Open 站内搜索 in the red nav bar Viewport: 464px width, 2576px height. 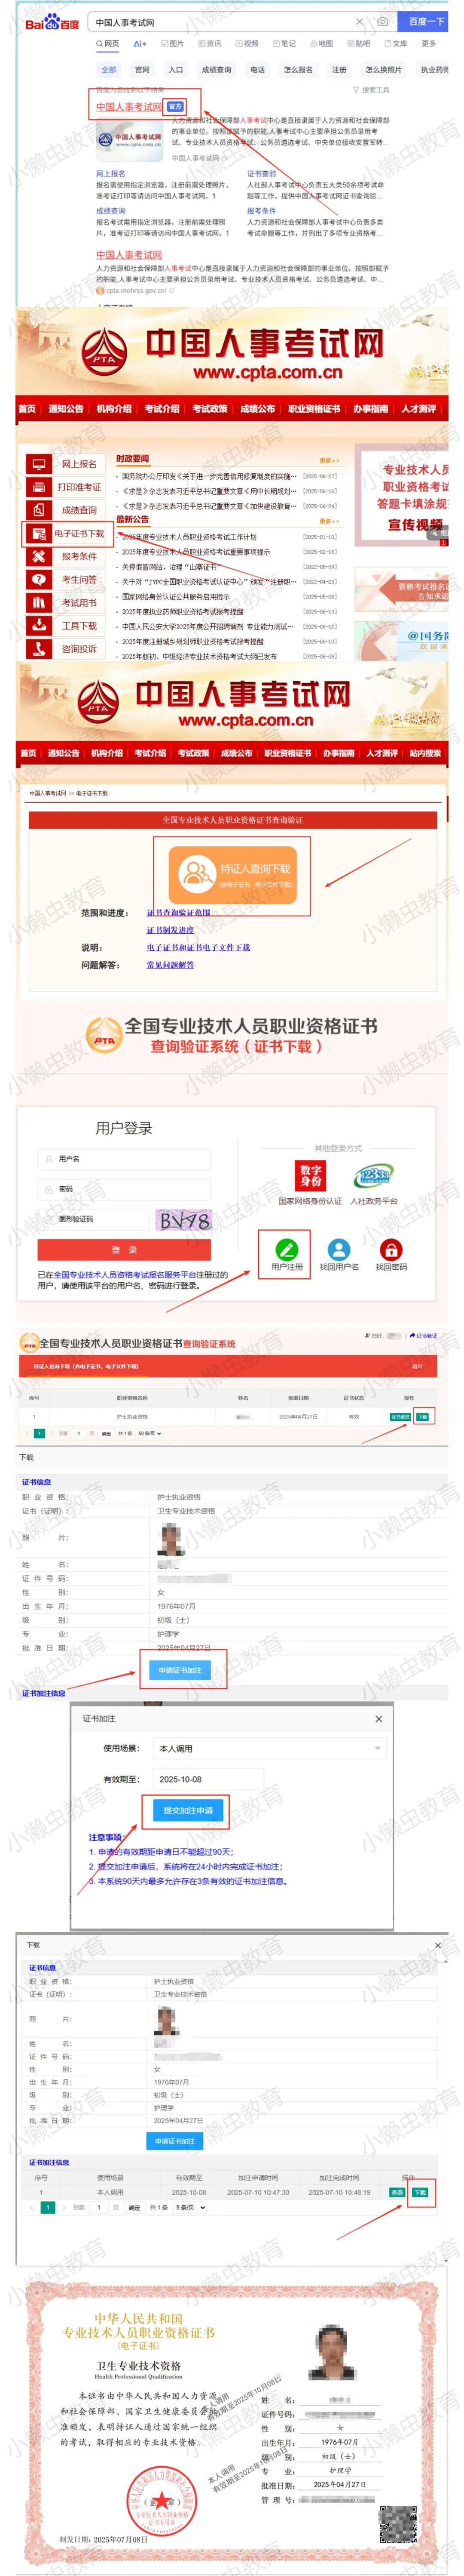point(425,753)
